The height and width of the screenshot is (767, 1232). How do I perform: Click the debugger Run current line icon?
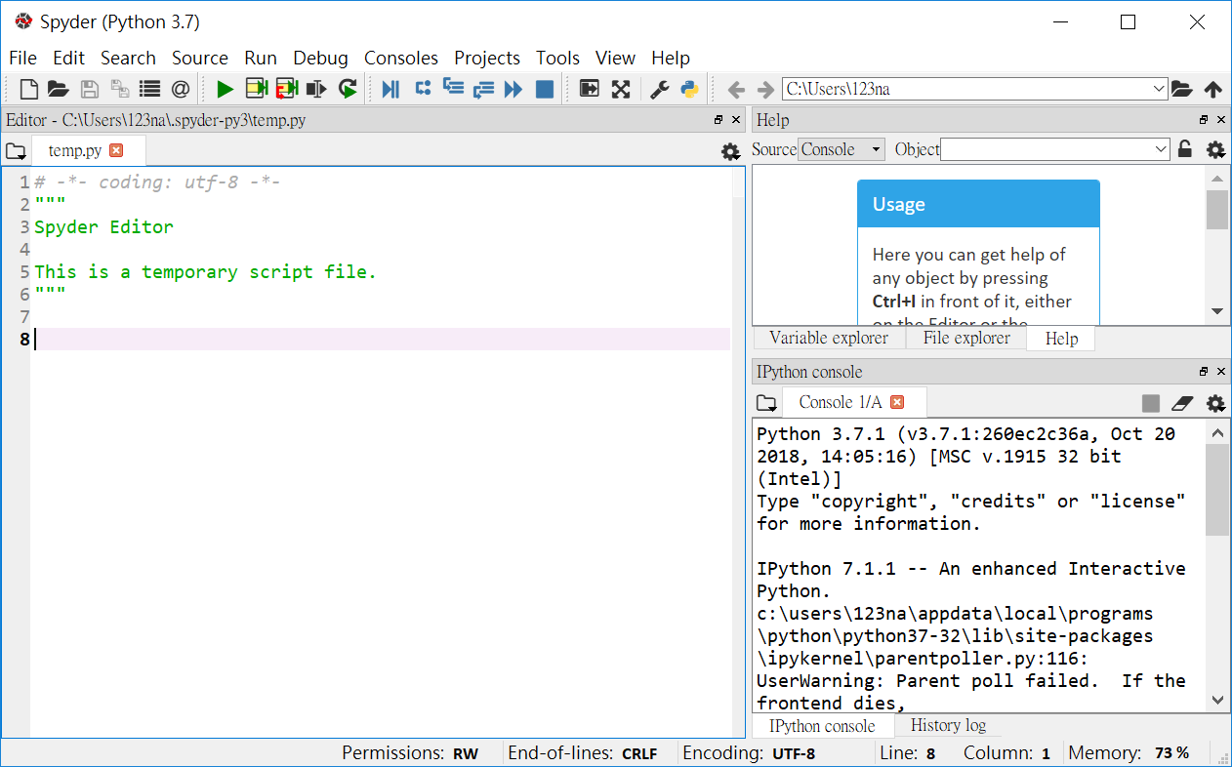[423, 89]
